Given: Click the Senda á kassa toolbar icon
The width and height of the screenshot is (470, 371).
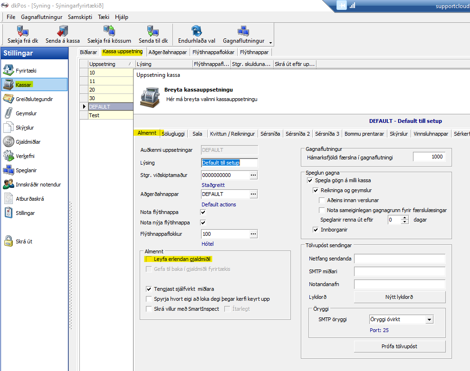Looking at the screenshot, I should (x=62, y=31).
